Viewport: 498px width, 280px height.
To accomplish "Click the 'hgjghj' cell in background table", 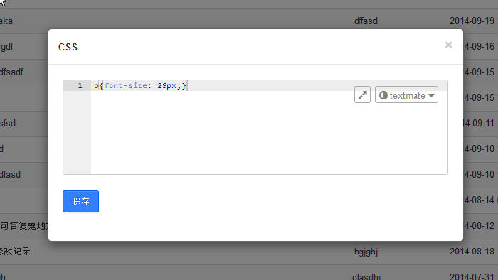I will tap(366, 252).
